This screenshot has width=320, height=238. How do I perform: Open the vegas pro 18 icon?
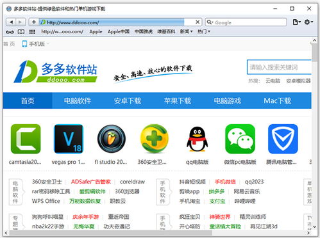[69, 139]
